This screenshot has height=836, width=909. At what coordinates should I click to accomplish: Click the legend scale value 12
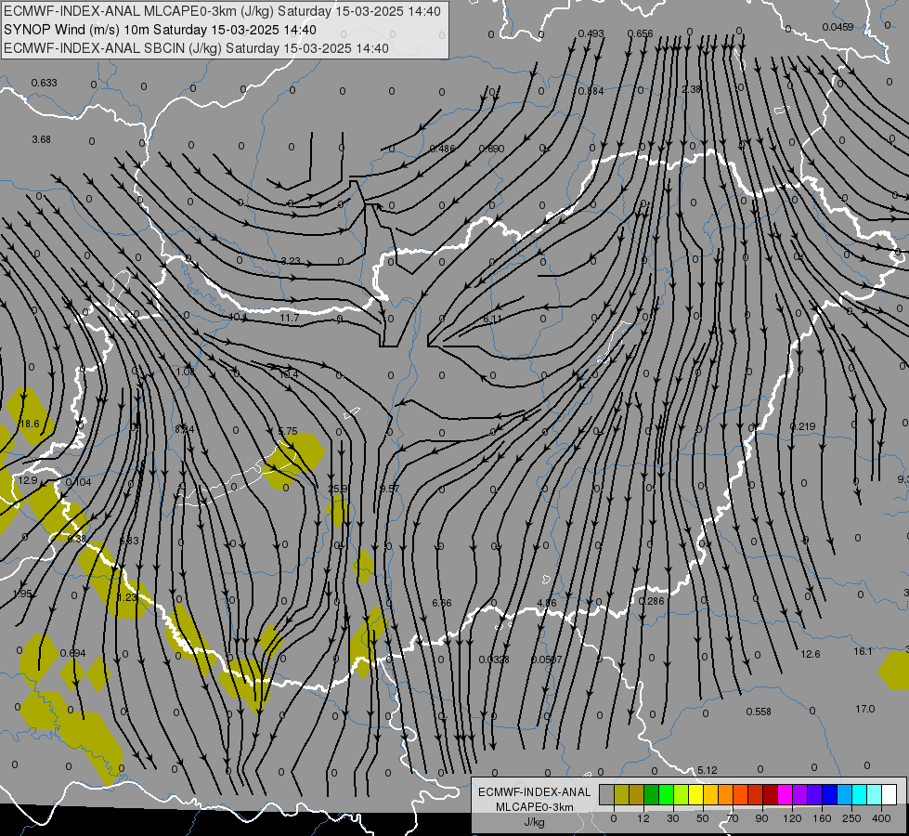[x=643, y=818]
